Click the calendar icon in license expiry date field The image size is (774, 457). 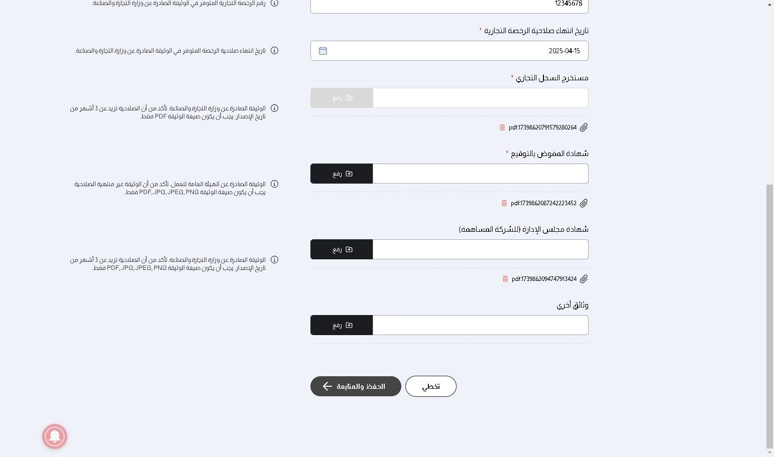pos(323,51)
